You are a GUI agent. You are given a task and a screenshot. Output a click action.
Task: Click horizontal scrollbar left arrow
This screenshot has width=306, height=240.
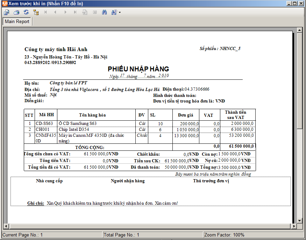(6, 226)
